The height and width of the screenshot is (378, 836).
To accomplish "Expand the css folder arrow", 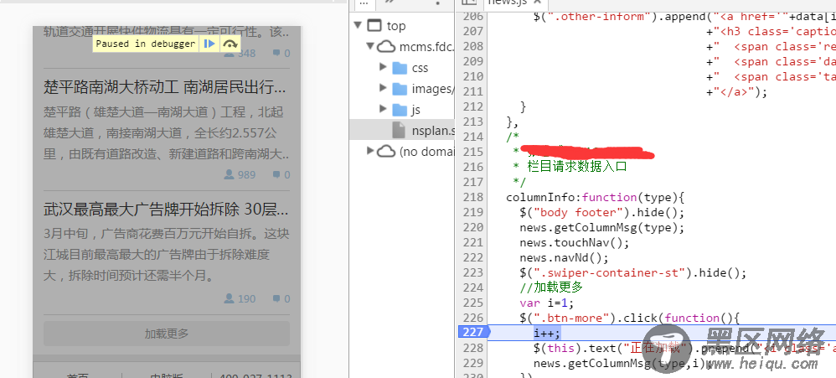I will [x=383, y=67].
